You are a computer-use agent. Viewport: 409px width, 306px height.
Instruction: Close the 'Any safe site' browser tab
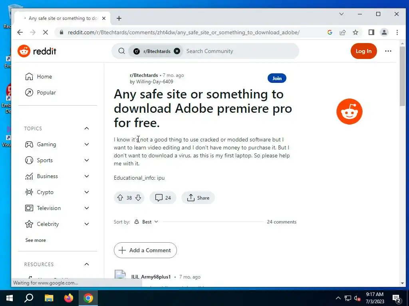click(x=104, y=18)
